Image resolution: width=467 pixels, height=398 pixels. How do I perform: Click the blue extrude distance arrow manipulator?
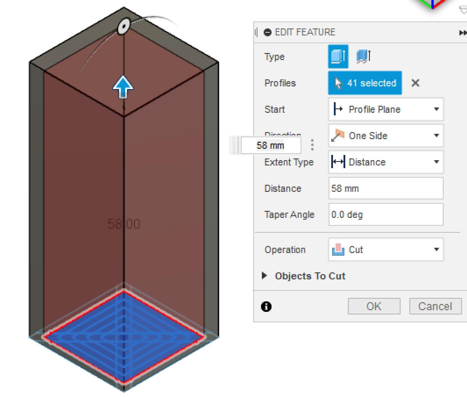point(123,87)
